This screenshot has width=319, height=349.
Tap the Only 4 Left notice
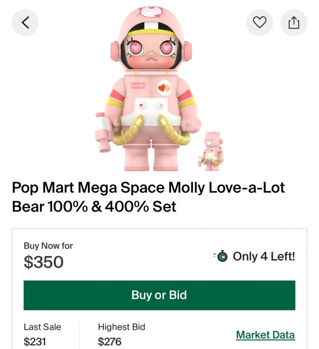pos(263,256)
